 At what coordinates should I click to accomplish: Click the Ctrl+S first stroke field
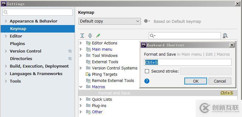(188, 62)
